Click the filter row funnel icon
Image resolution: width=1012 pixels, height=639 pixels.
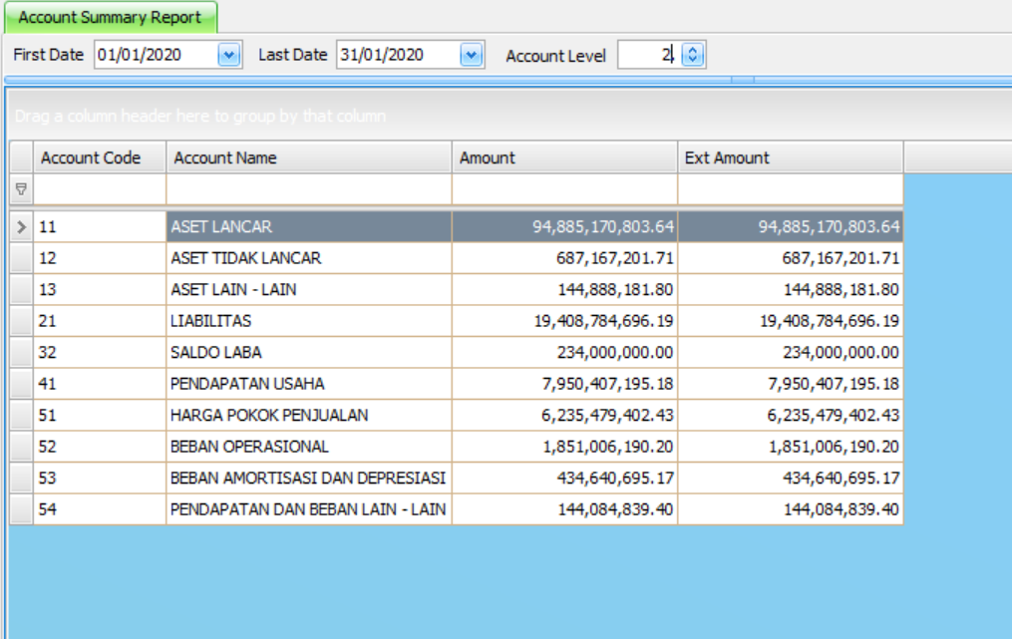pyautogui.click(x=21, y=189)
